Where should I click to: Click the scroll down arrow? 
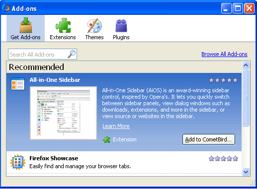coord(246,172)
